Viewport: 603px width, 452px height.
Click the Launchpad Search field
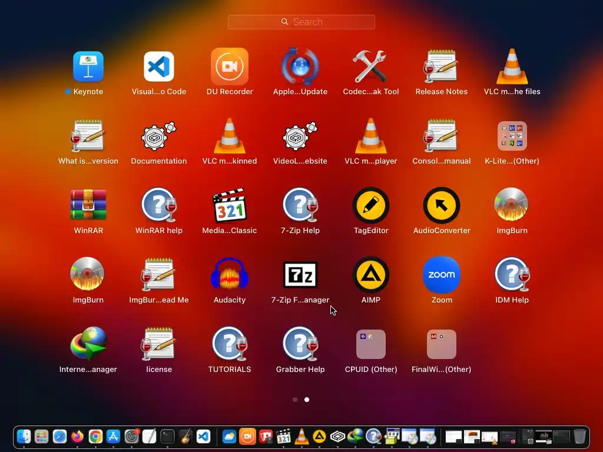pyautogui.click(x=301, y=22)
